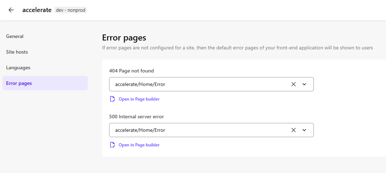386x173 pixels.
Task: Click the accelerate site title
Action: point(37,10)
